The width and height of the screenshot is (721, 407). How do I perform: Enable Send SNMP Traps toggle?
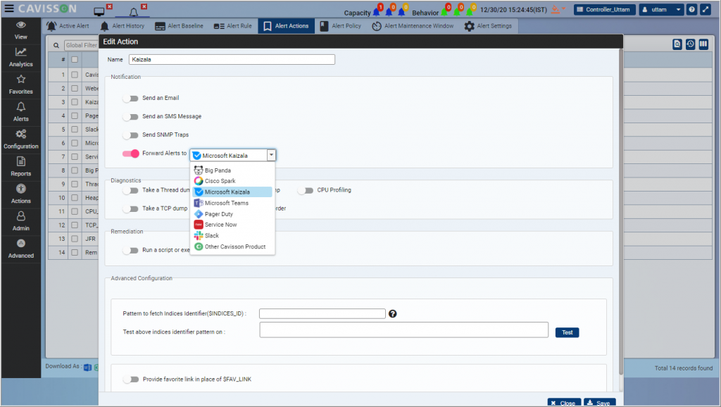click(x=130, y=135)
